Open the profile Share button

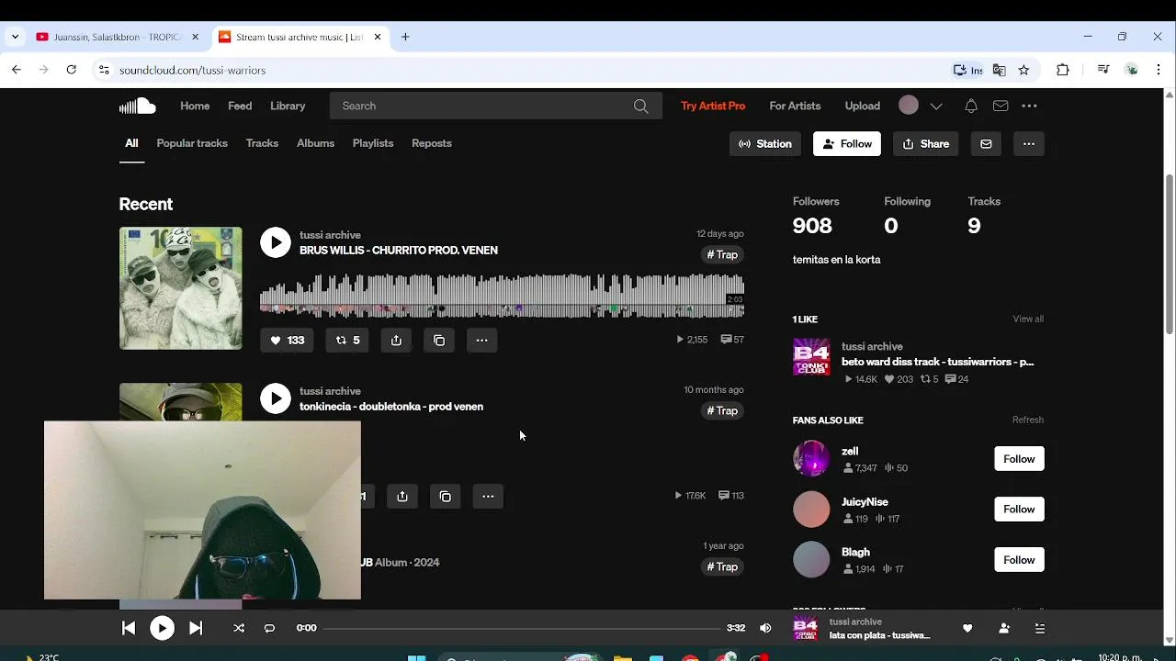click(926, 144)
